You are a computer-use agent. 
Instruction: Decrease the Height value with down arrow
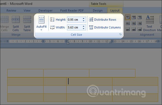(84, 21)
